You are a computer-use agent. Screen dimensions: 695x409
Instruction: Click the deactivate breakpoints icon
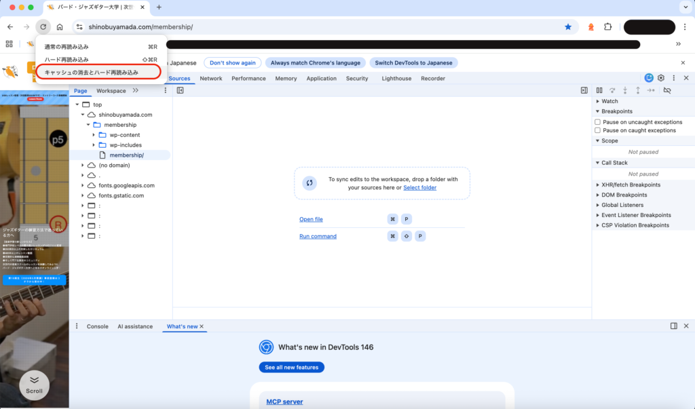tap(666, 90)
